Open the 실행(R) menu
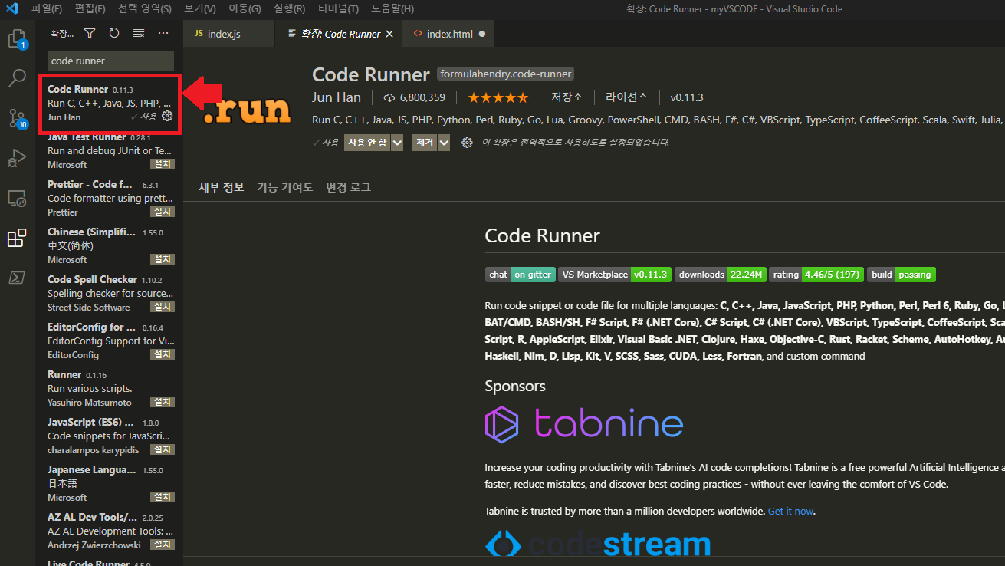This screenshot has width=1005, height=566. coord(289,9)
